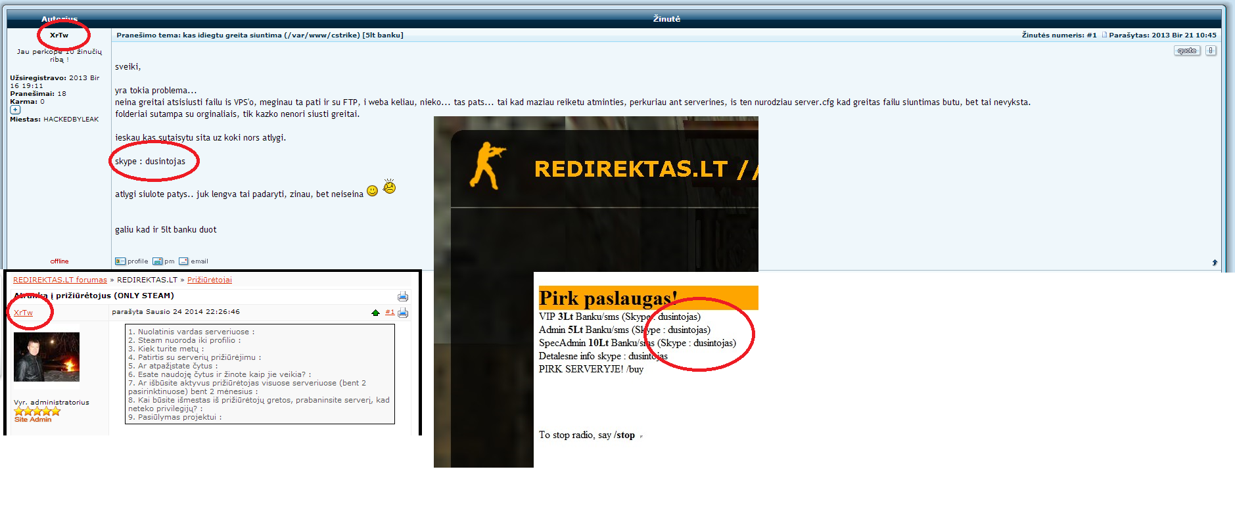Click the '9. Pasiūlymas projektui' line
Viewport: 1235px width, 532px height.
(x=175, y=417)
